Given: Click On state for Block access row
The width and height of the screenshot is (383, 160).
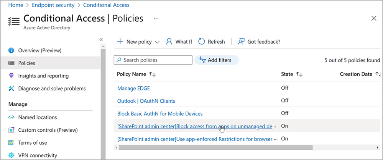Looking at the screenshot, I should (284, 126).
